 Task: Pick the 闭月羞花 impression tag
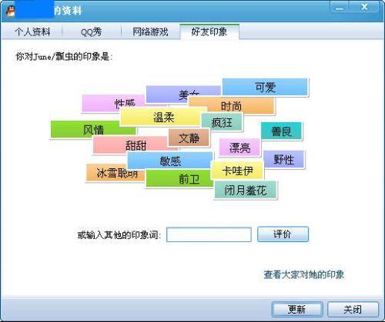[x=246, y=190]
